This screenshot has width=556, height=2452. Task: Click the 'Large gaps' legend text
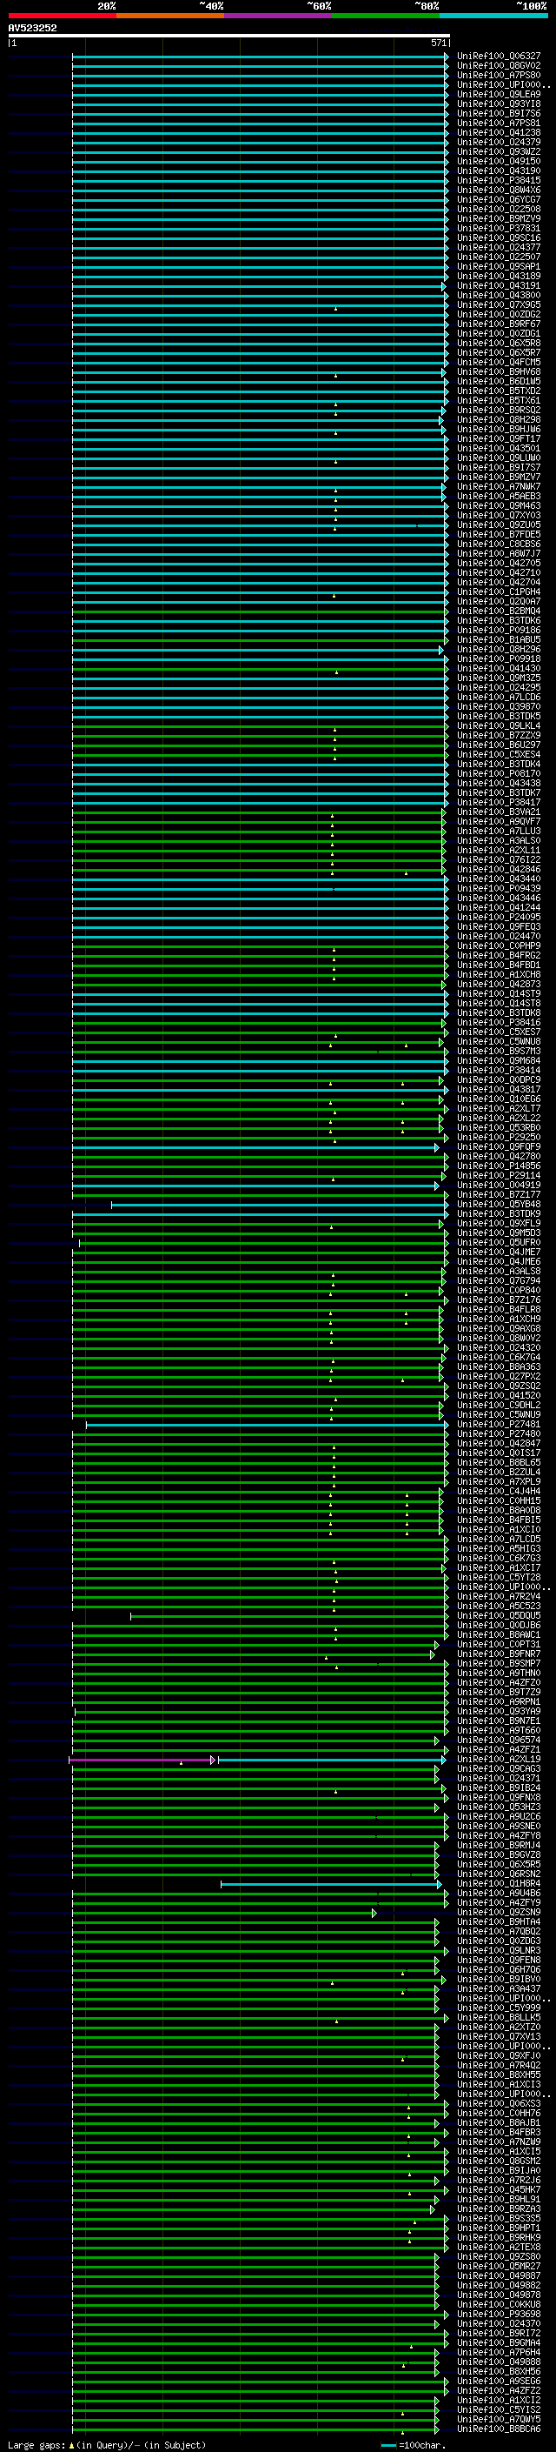37,2445
